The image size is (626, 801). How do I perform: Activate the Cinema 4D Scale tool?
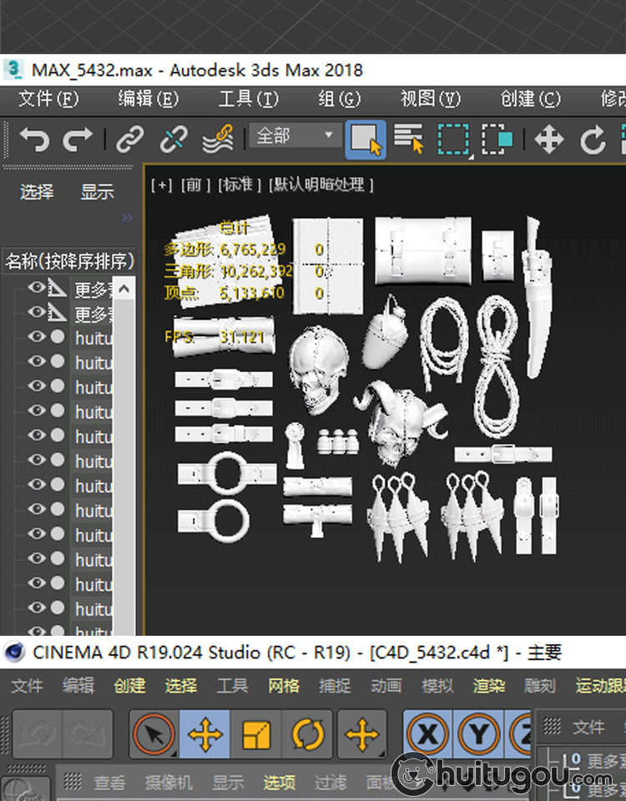(256, 734)
